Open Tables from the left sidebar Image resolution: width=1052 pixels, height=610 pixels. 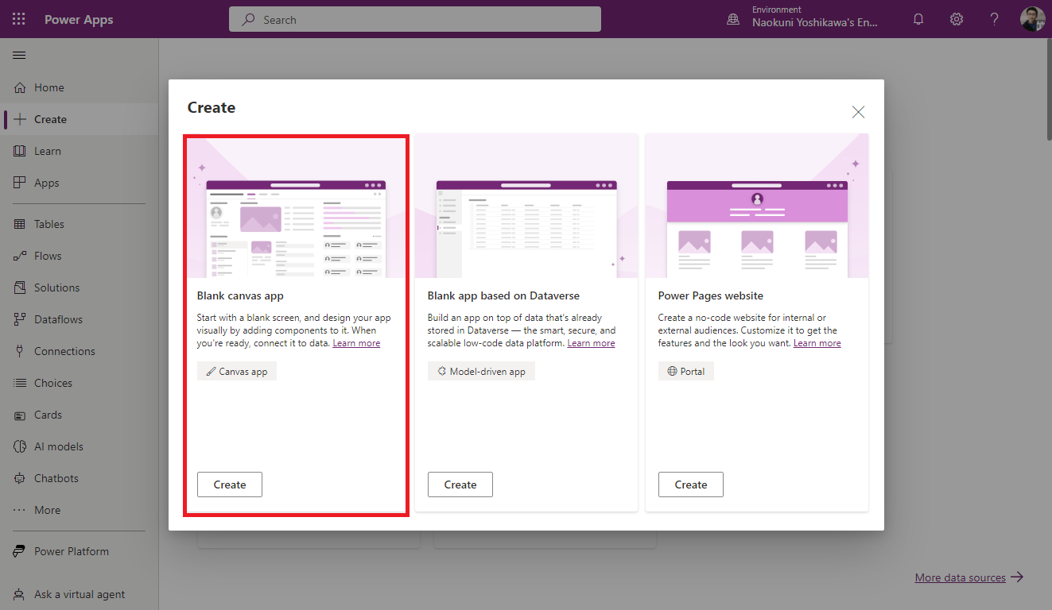(48, 223)
